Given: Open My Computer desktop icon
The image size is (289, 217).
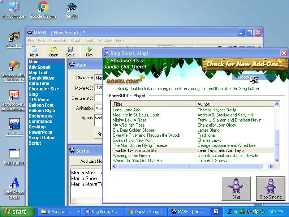Looking at the screenshot, I should [x=14, y=10].
